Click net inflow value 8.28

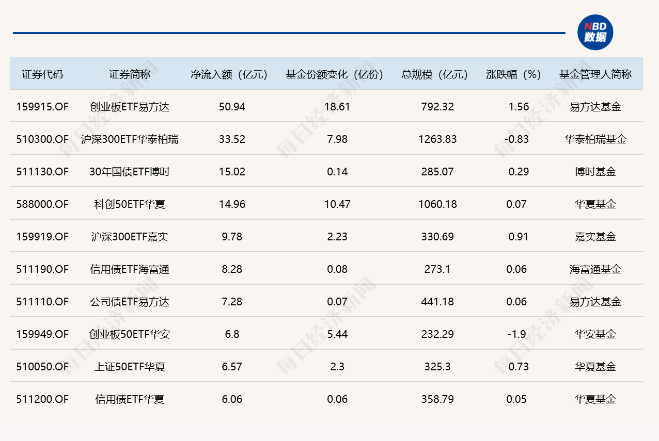[x=232, y=269]
